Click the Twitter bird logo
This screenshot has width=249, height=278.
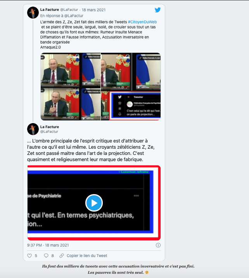point(157,10)
